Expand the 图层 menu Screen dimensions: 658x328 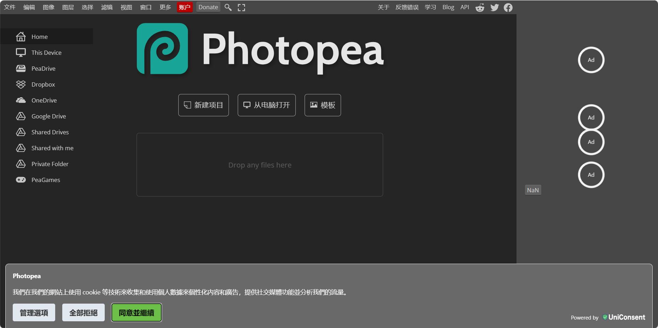tap(68, 7)
